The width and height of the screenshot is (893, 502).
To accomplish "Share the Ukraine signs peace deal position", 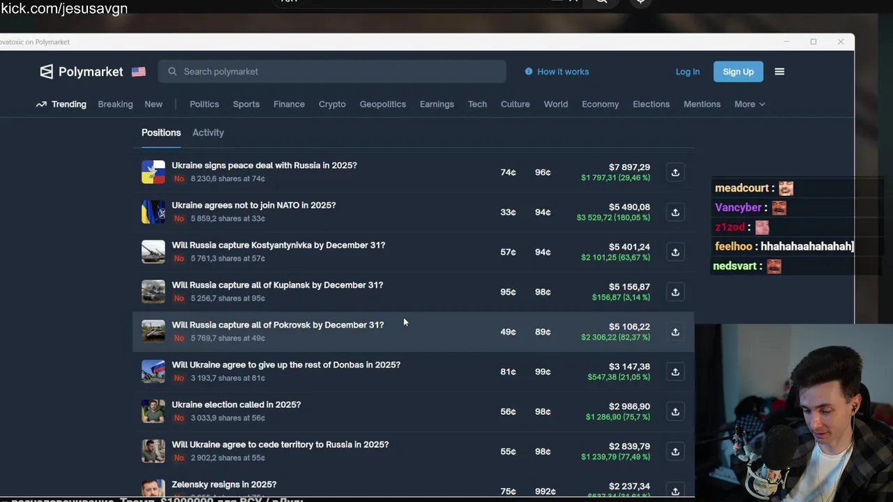I will tap(675, 172).
